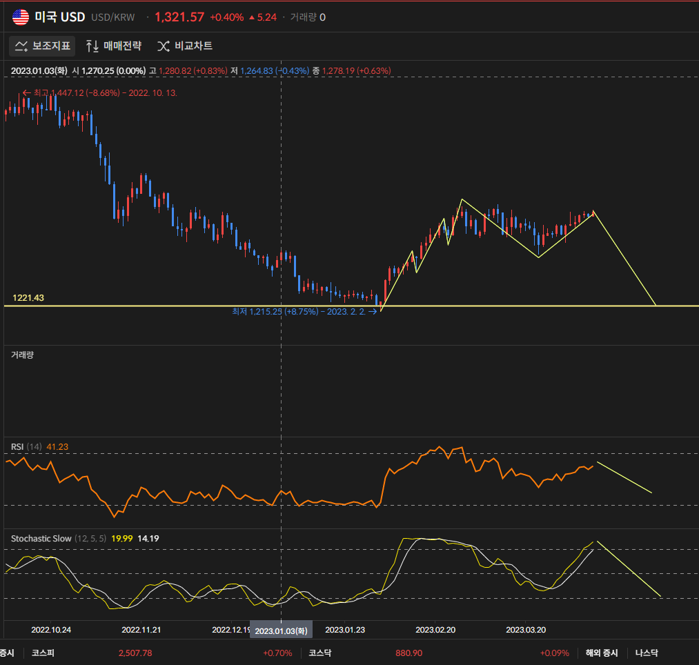Viewport: 699px width, 665px height.
Task: Click the 거래량 volume panel label
Action: tap(22, 355)
